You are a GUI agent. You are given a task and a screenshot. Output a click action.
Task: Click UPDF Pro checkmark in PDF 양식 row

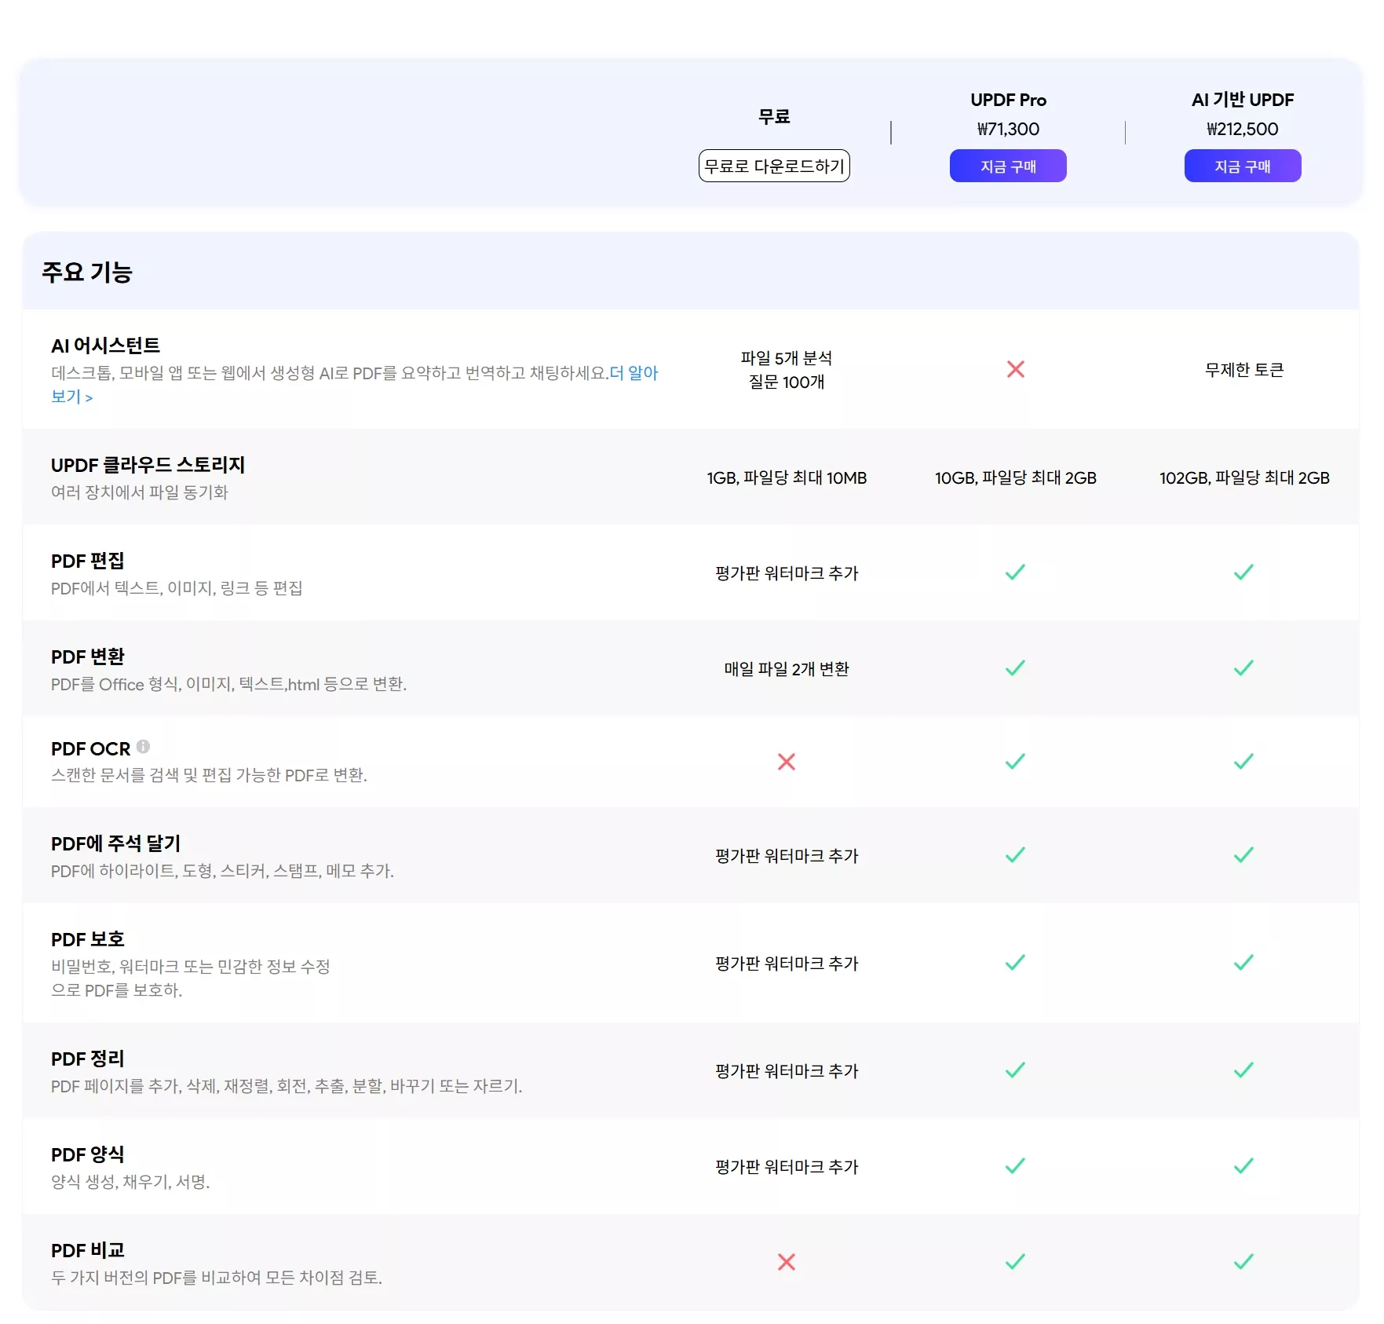click(x=1016, y=1166)
